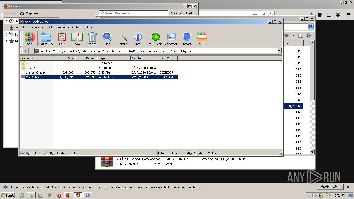Open Firefox account icon
354x199 pixels.
coord(338,15)
